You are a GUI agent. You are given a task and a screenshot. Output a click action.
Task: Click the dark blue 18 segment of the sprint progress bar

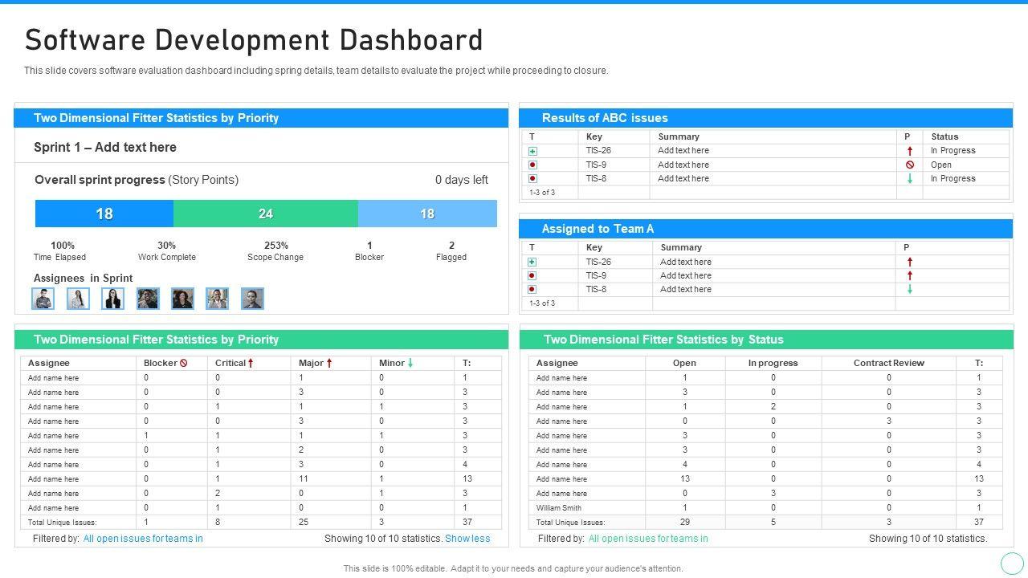[x=104, y=214]
